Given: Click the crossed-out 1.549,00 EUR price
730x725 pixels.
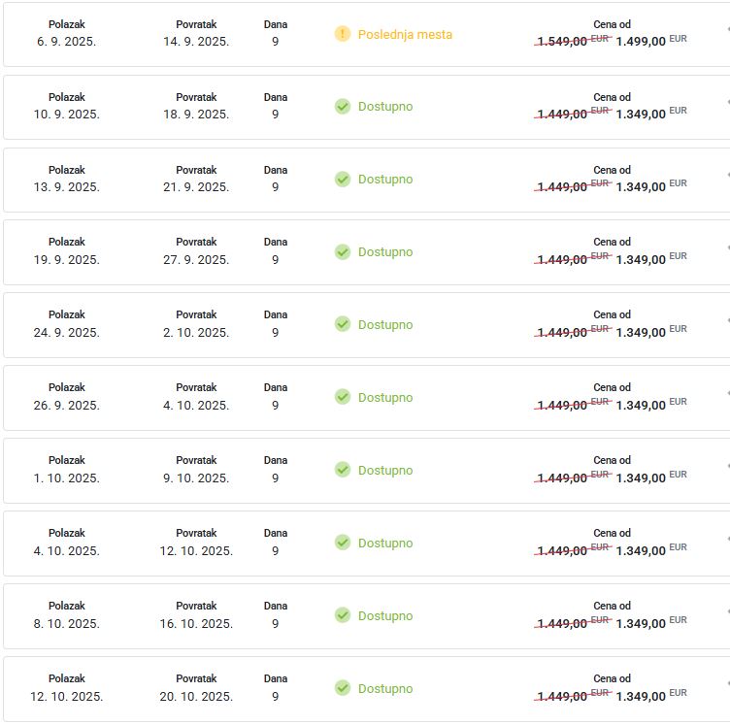Looking at the screenshot, I should pyautogui.click(x=573, y=41).
